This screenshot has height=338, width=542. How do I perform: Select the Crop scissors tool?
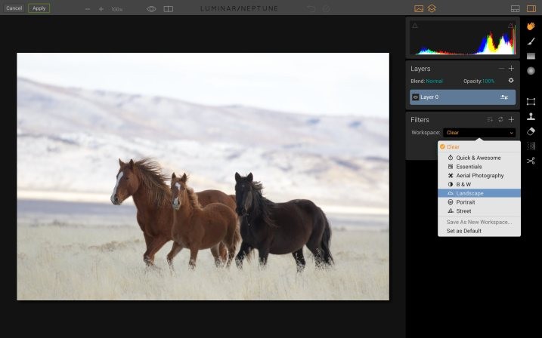(531, 161)
